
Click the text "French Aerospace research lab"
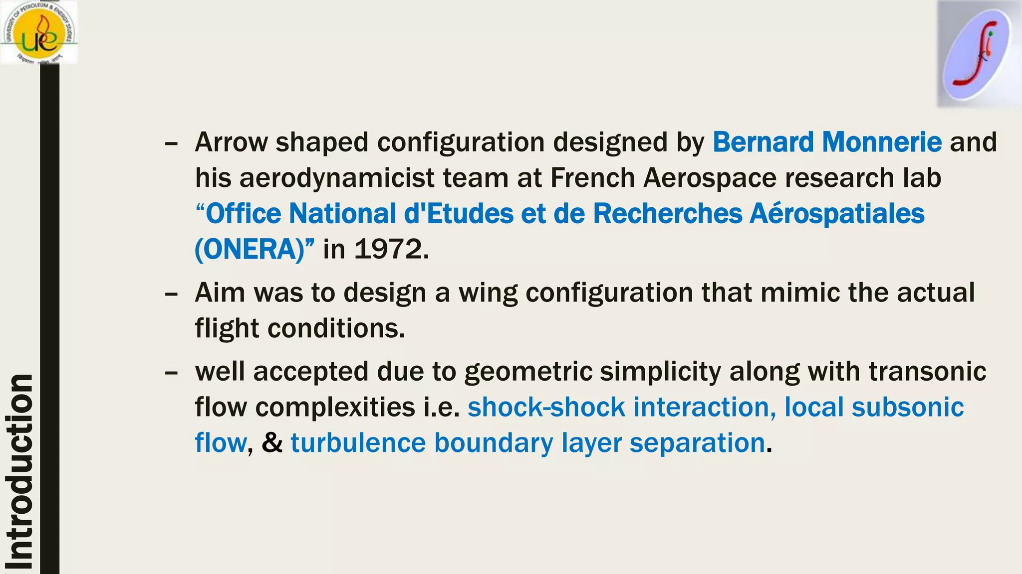(746, 178)
